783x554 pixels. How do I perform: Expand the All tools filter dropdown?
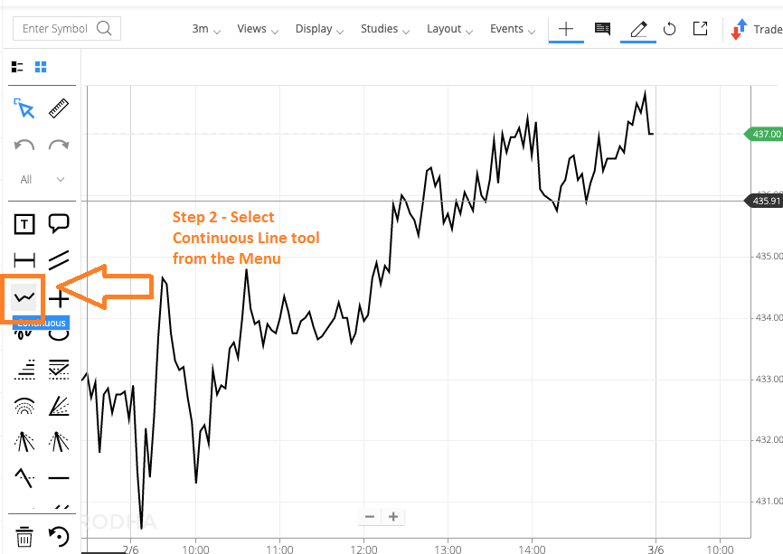coord(42,180)
